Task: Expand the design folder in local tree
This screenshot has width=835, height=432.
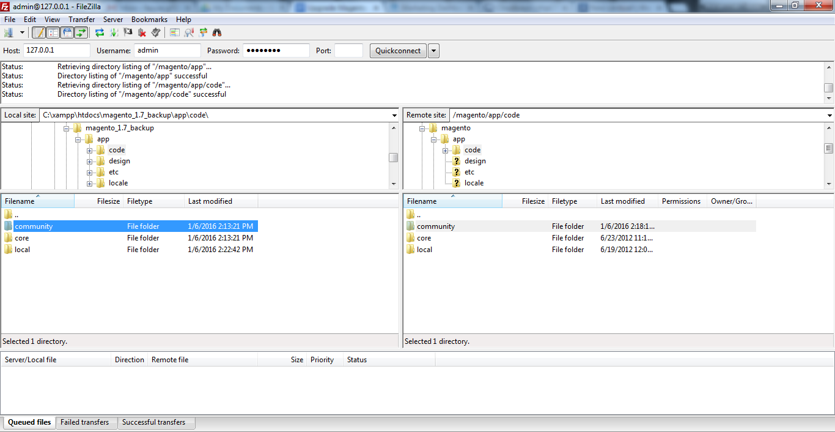Action: pos(90,162)
